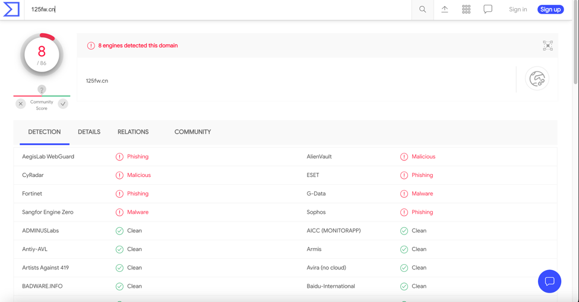Screen dimensions: 579x302
Task: Click AlienVault malicious warning icon
Action: click(404, 157)
